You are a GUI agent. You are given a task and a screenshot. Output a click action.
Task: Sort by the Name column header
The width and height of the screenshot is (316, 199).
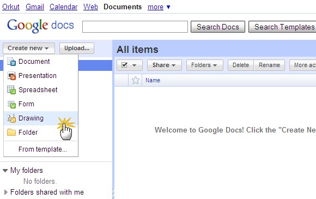153,80
